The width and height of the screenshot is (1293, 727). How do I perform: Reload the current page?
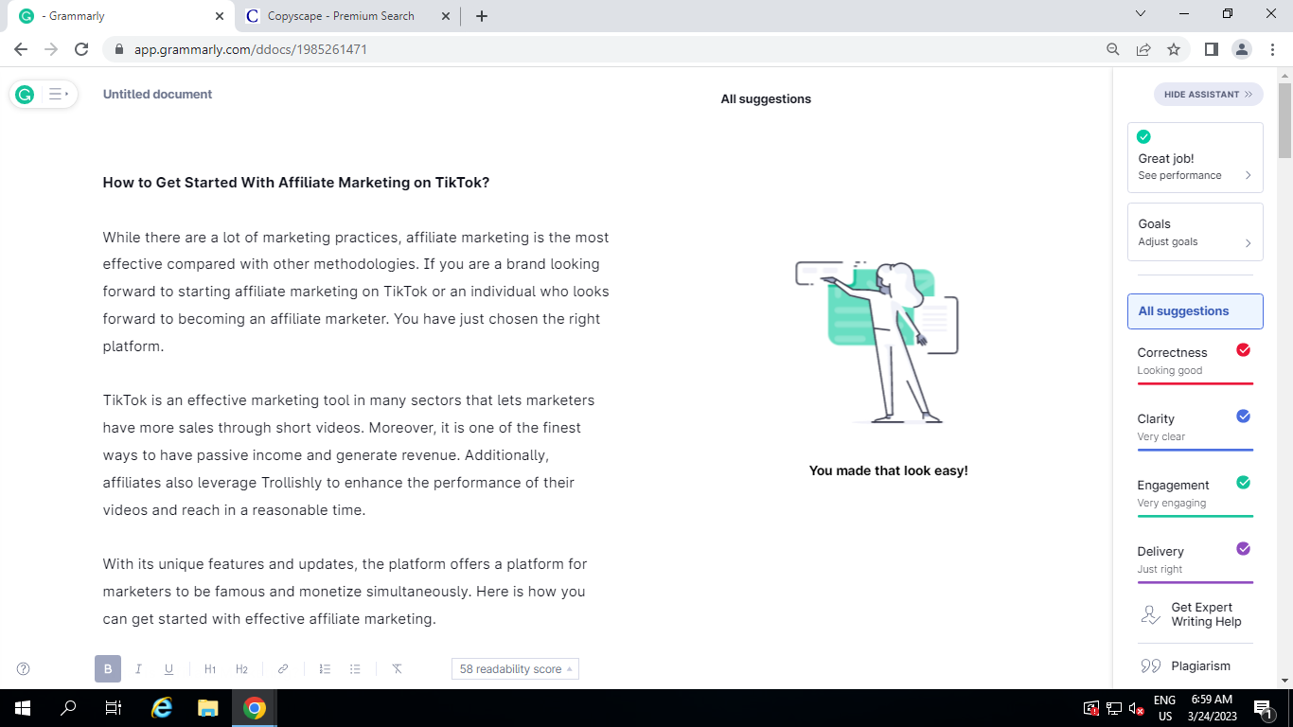81,49
